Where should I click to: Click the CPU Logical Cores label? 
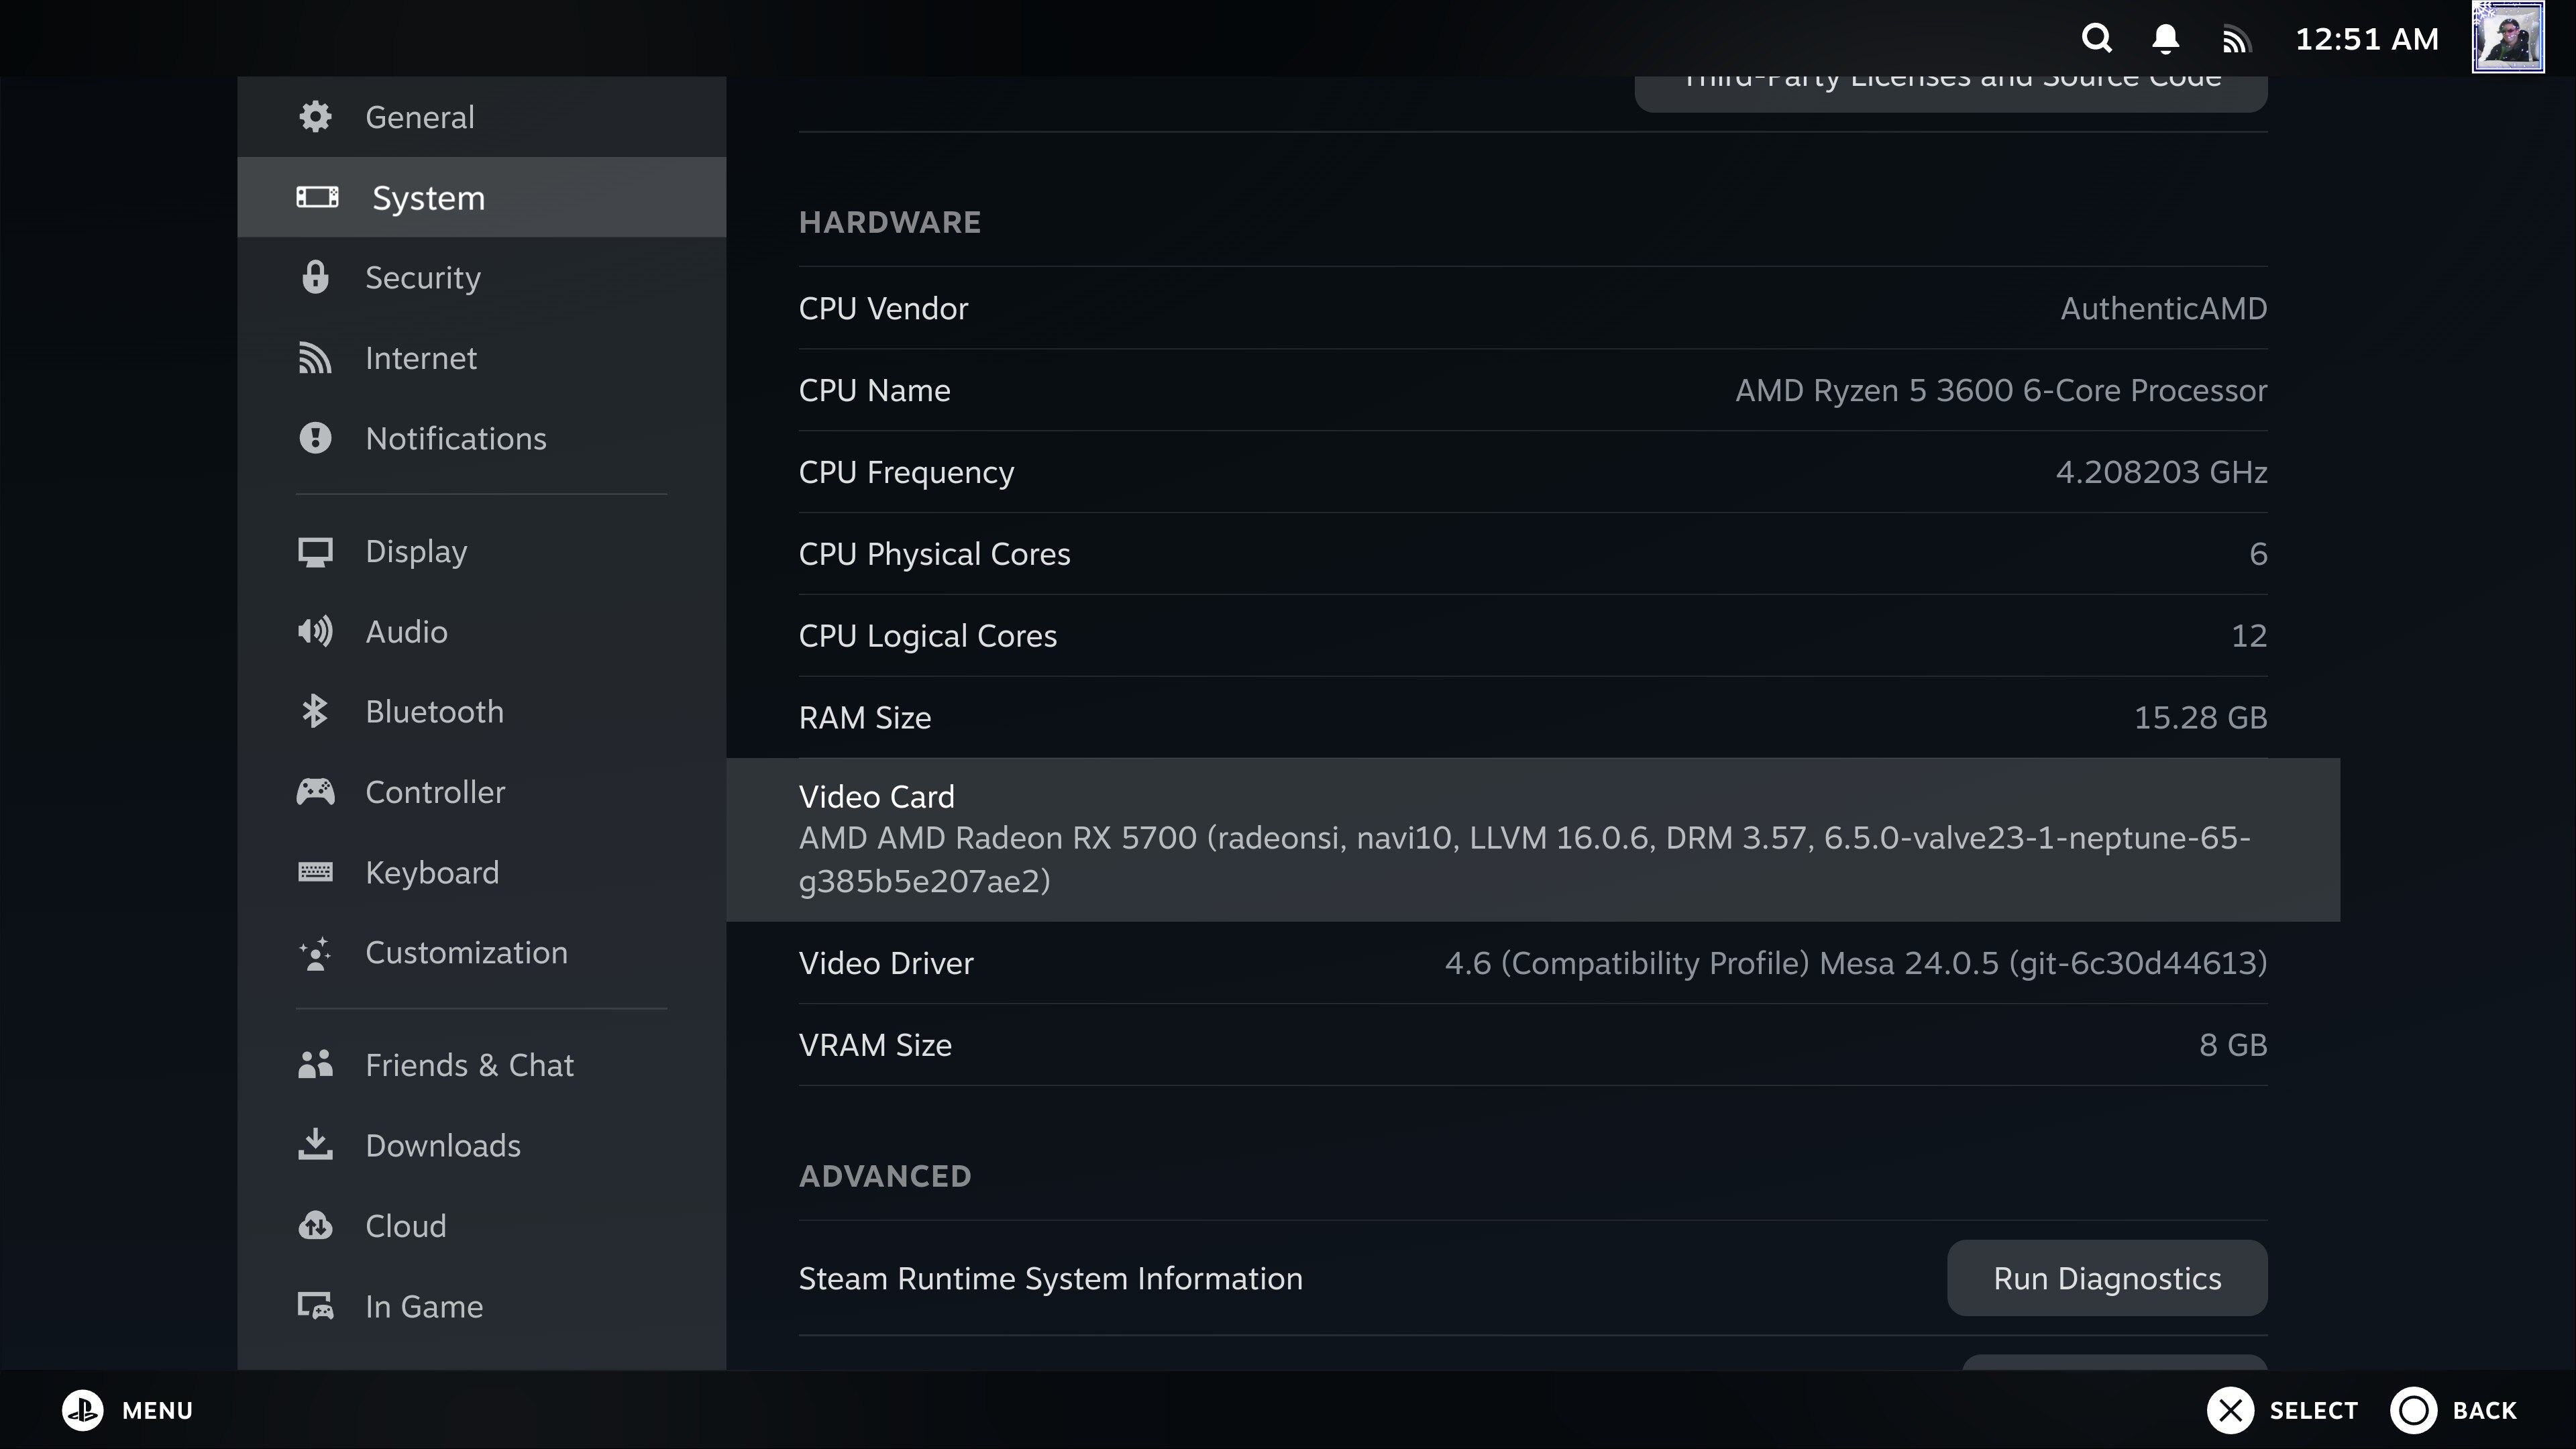[927, 636]
